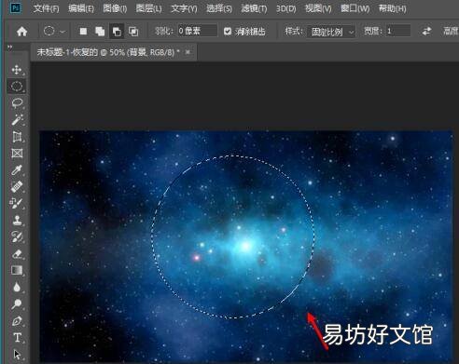Viewport: 459px width, 364px height.
Task: Select the Frame tool
Action: (x=17, y=153)
